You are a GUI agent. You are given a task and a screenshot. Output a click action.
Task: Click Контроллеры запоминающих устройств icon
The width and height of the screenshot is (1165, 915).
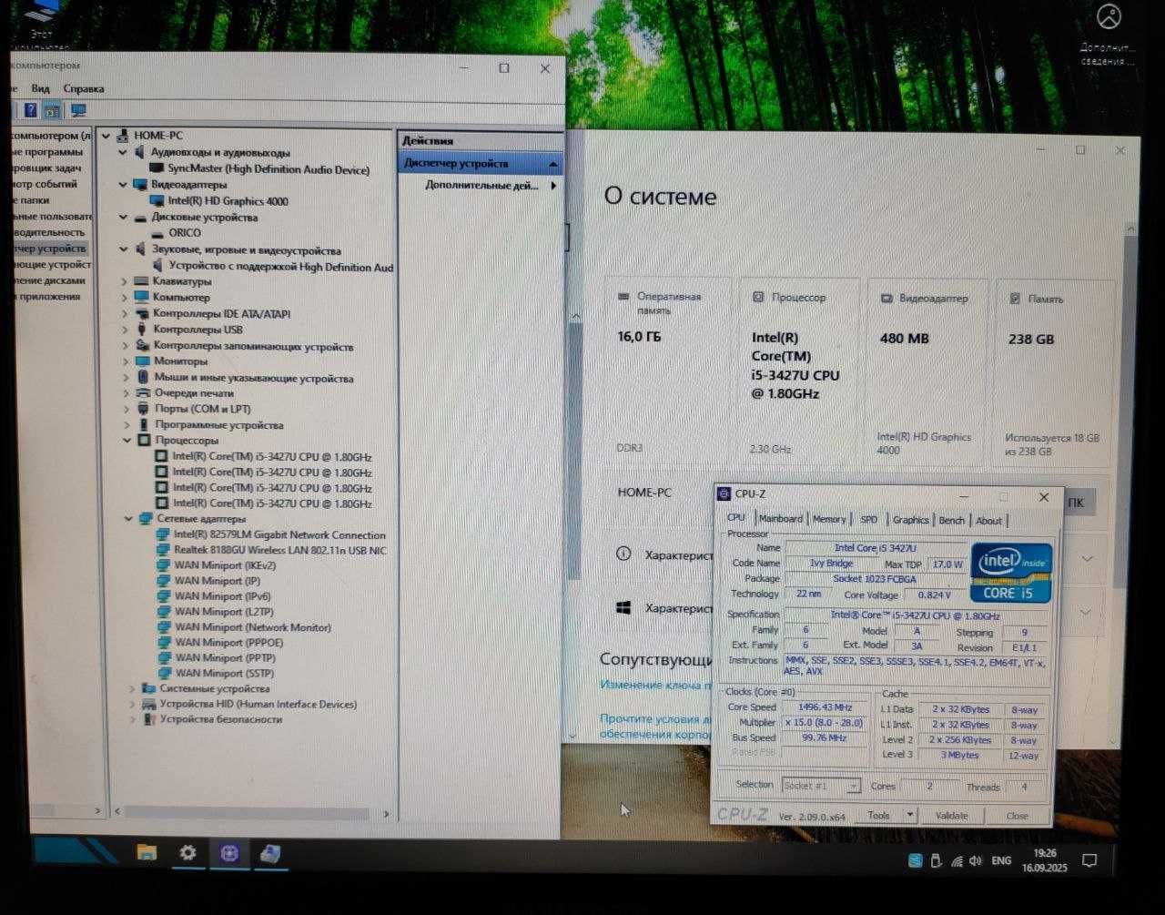click(142, 346)
